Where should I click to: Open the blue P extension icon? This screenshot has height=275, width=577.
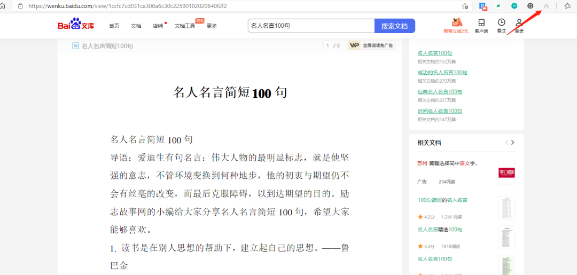(x=483, y=6)
